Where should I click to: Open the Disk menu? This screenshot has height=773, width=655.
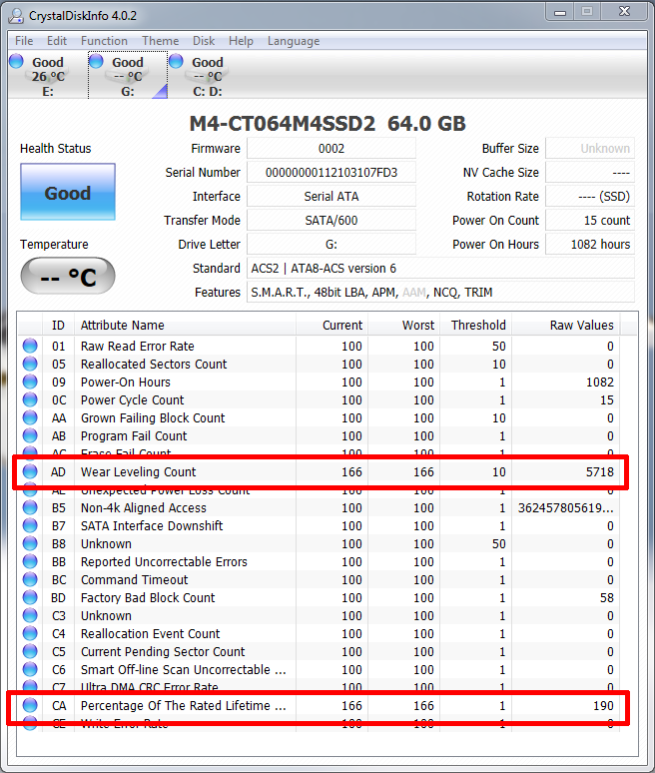204,41
